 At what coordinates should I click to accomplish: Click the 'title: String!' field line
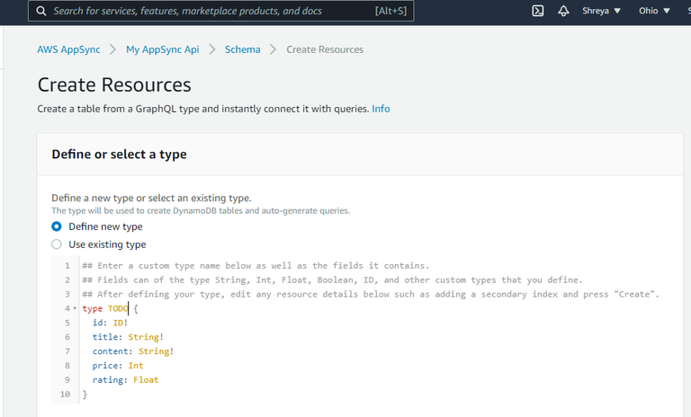(x=128, y=337)
